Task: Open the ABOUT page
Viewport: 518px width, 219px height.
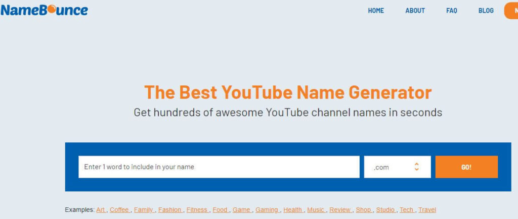Action: coord(415,11)
